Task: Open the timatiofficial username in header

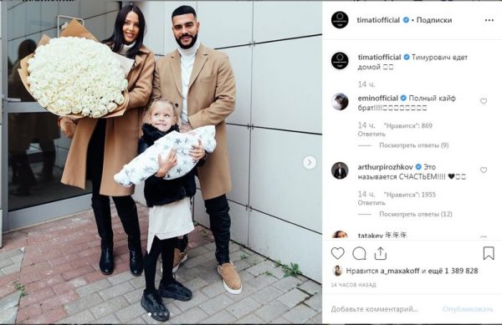Action: click(378, 20)
